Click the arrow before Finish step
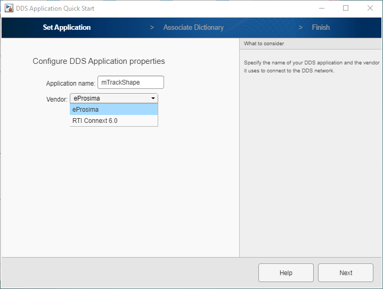Screen dimensions: 383x289 point(300,28)
